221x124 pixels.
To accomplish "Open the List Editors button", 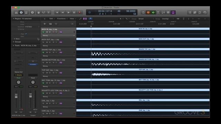I will pos(190,12).
